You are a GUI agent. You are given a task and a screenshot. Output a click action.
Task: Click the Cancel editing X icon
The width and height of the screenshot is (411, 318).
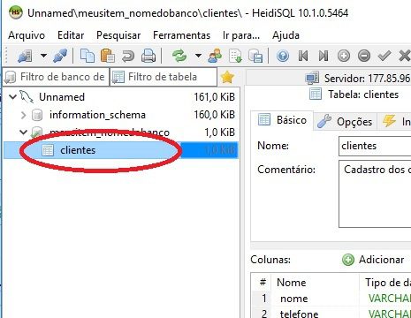pyautogui.click(x=404, y=56)
